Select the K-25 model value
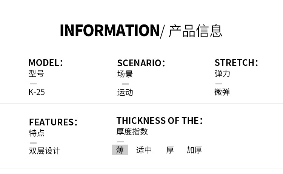Image resolution: width=283 pixels, height=174 pixels. click(x=37, y=92)
